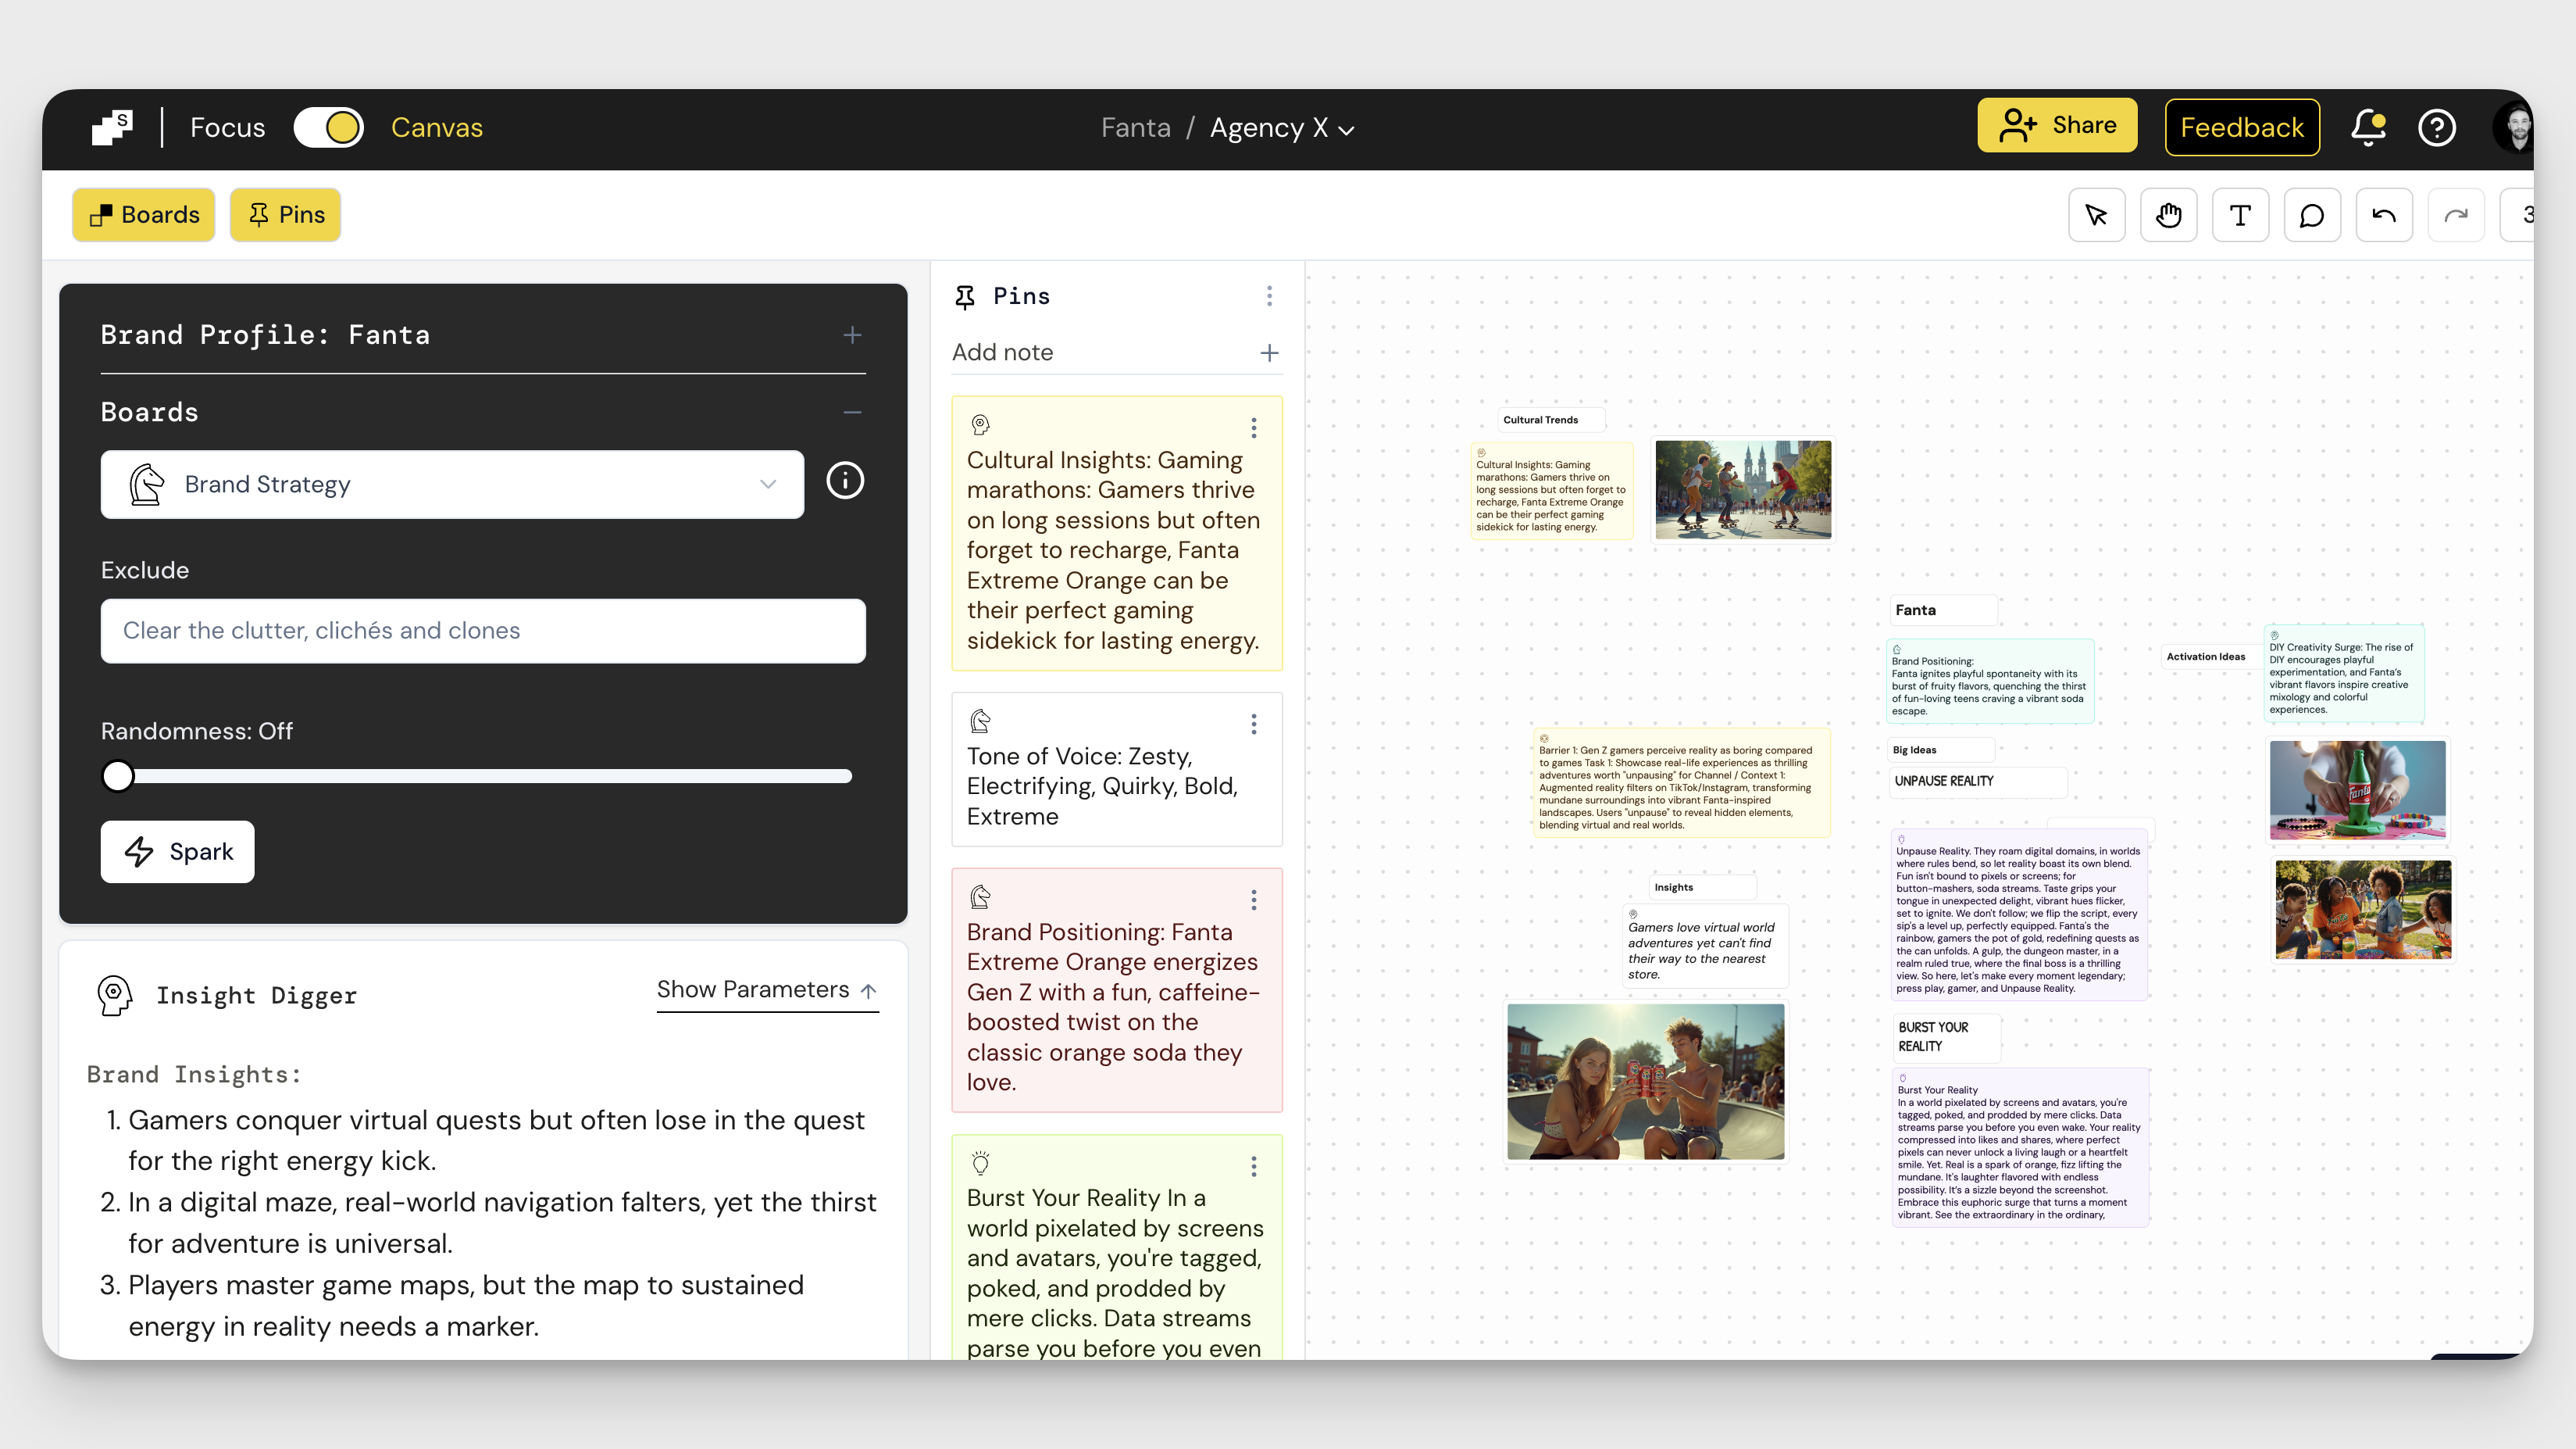The image size is (2576, 1449).
Task: Choose the comment bubble tool
Action: point(2312,215)
